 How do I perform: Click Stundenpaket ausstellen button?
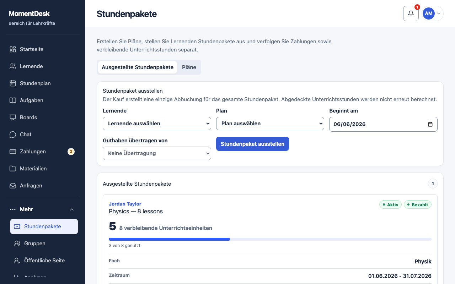click(252, 144)
